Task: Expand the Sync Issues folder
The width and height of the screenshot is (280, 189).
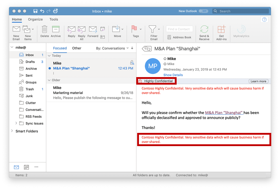Action: [16, 123]
